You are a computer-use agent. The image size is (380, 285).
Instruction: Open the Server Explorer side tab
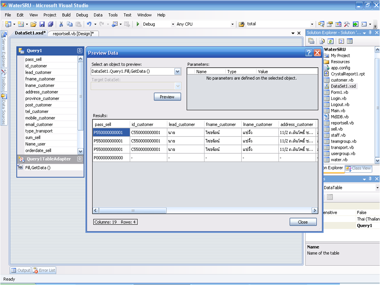[4, 50]
